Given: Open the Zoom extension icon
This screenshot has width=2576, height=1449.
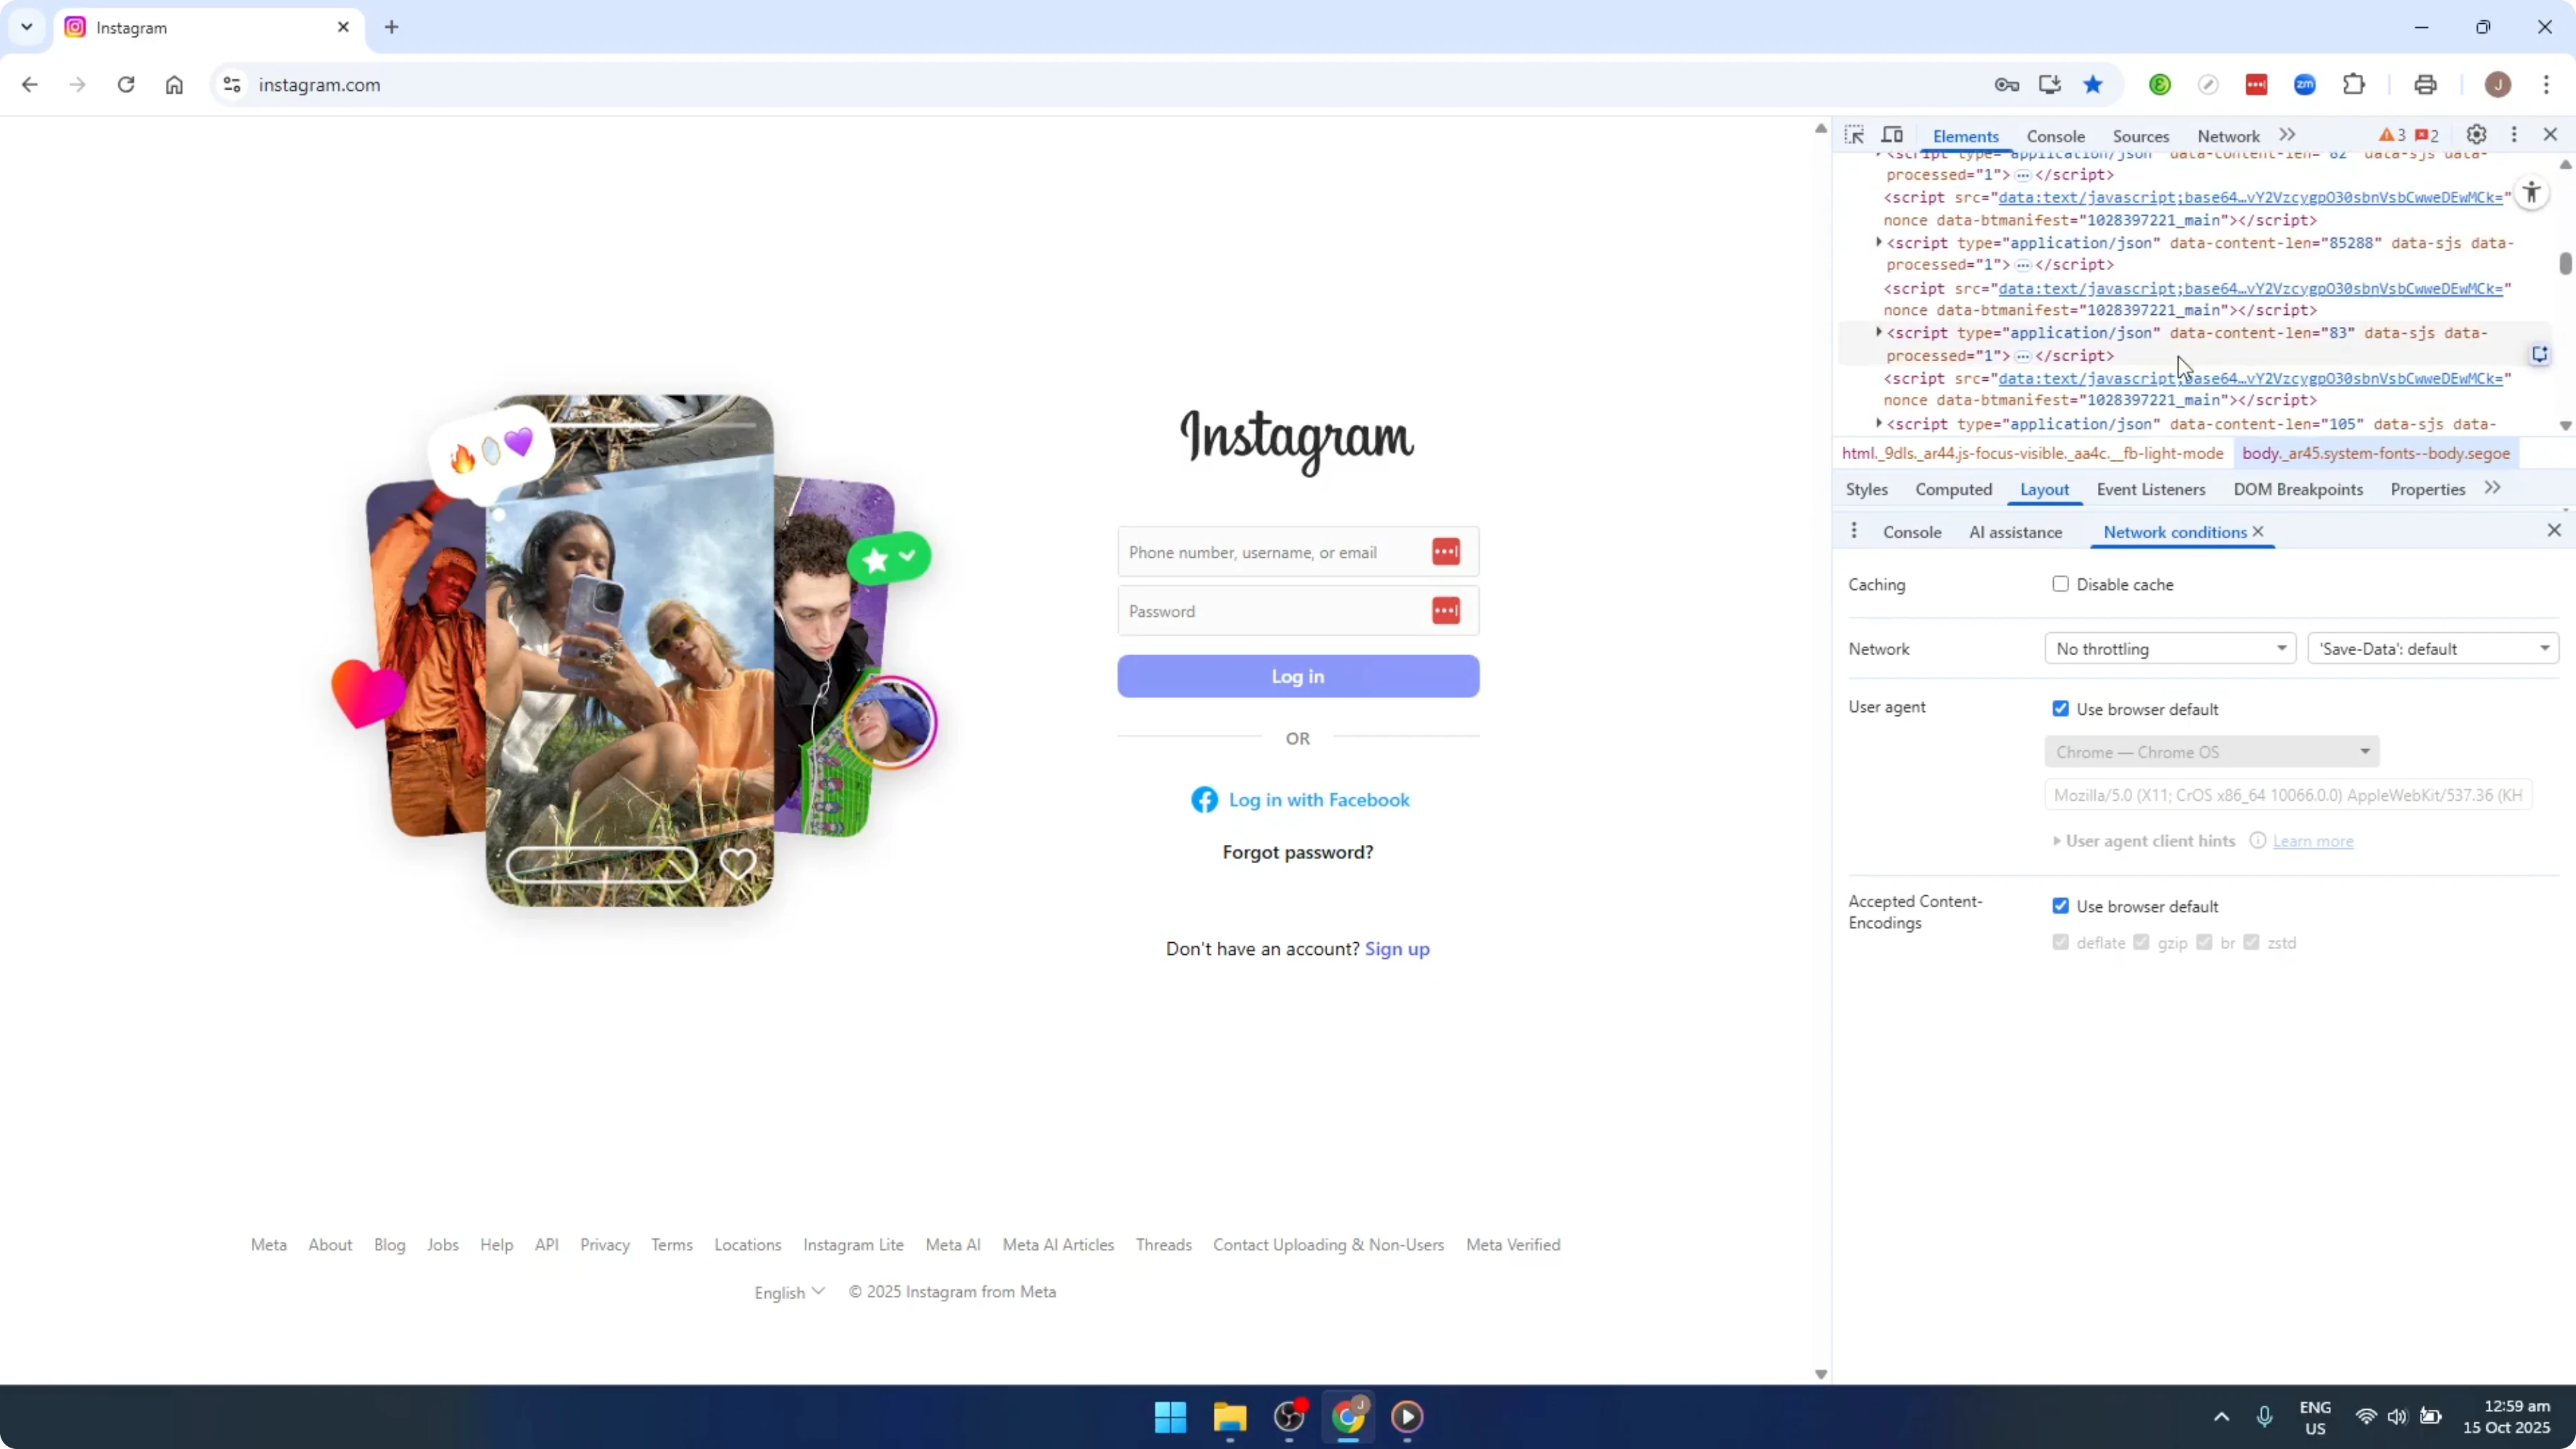Looking at the screenshot, I should 2305,85.
